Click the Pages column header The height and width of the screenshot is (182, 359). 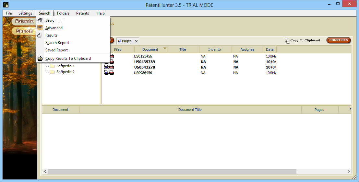coord(319,110)
